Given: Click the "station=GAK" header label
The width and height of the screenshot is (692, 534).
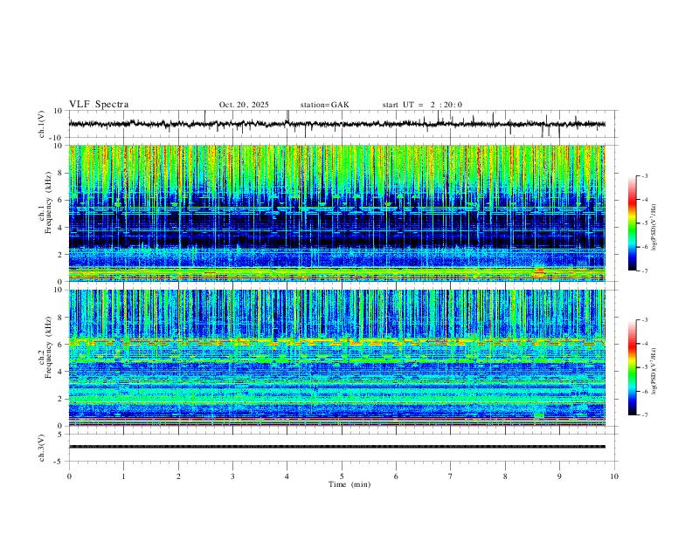Looking at the screenshot, I should click(x=324, y=105).
